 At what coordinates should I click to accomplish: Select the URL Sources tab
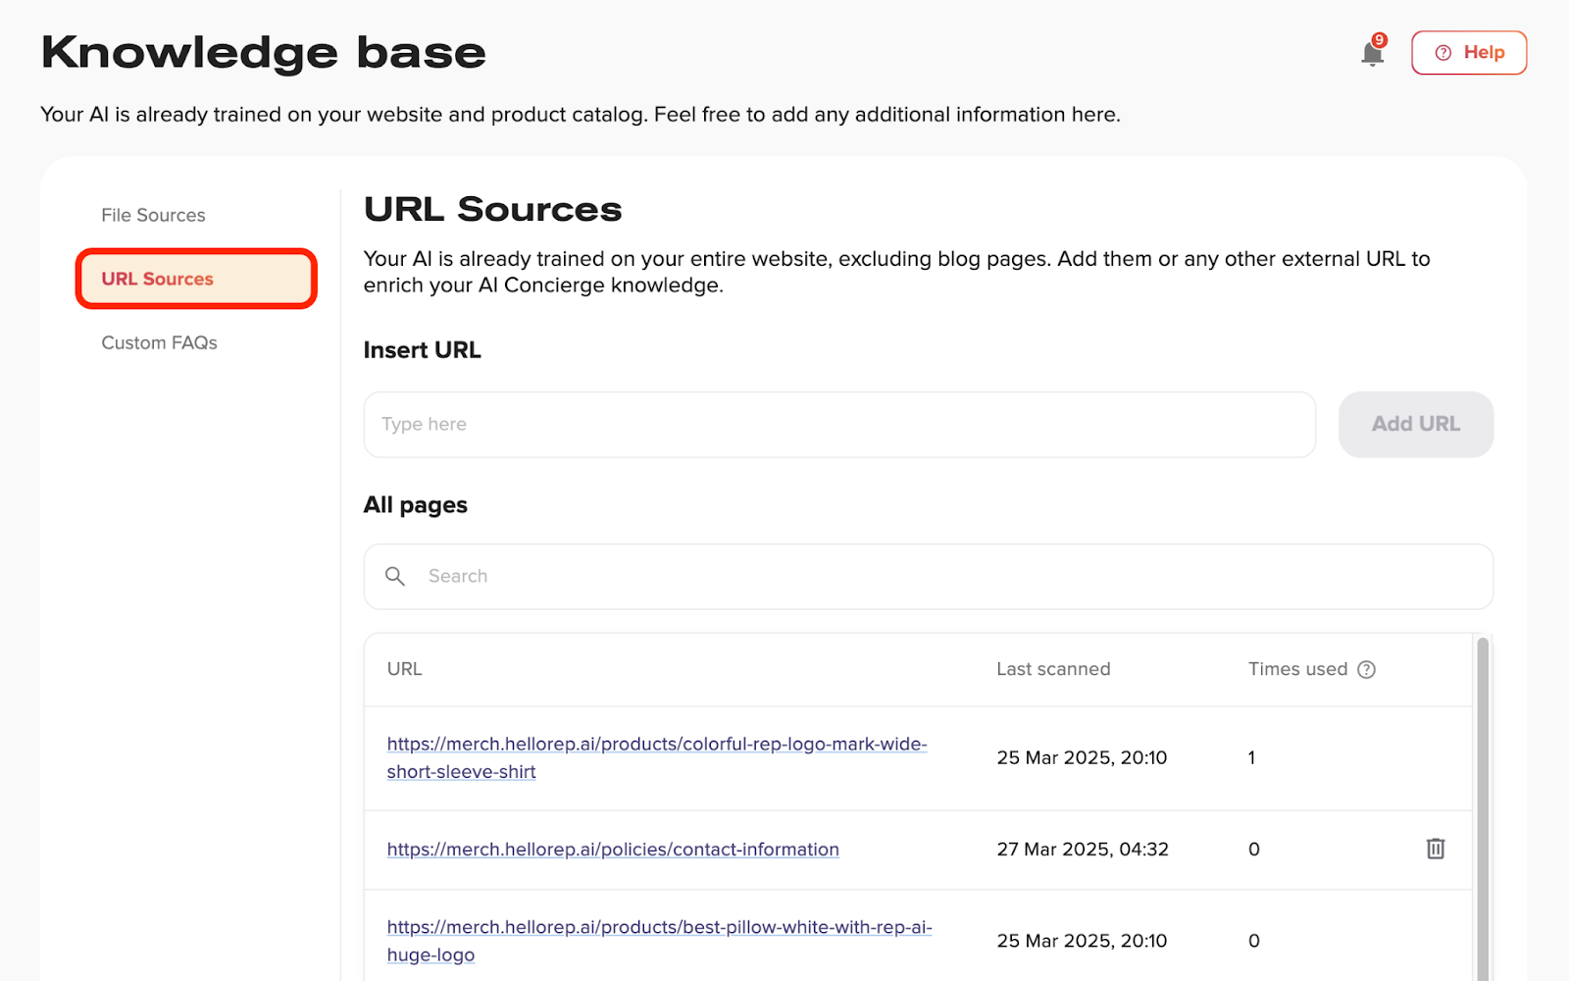(196, 279)
